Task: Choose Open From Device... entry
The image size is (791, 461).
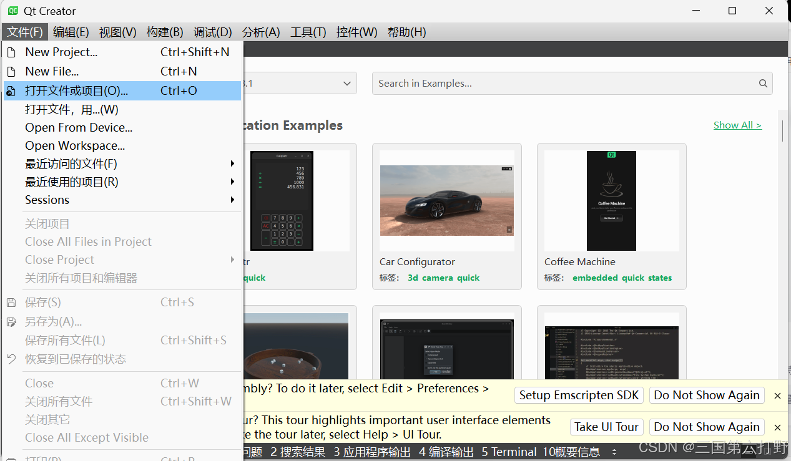Action: tap(122, 128)
